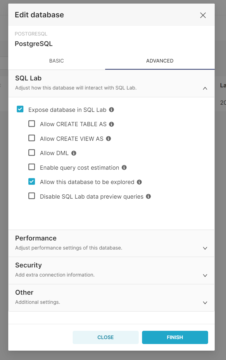Close the Edit database dialog with X
The width and height of the screenshot is (226, 360).
[x=203, y=15]
